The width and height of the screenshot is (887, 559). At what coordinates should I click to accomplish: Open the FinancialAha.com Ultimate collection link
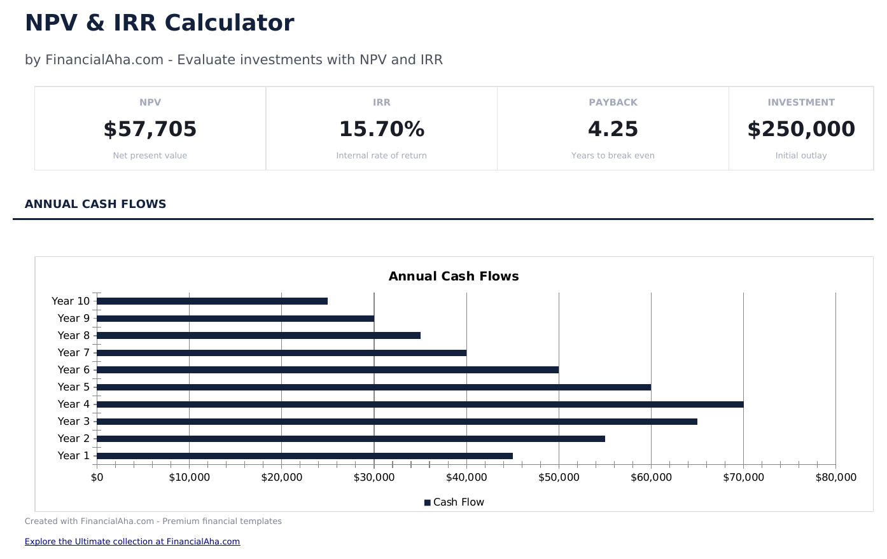pos(132,542)
